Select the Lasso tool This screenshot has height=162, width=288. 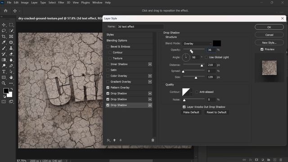click(4, 31)
